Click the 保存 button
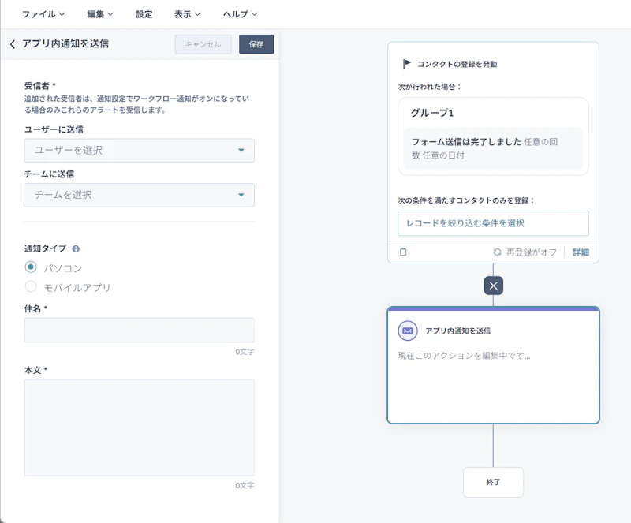631x523 pixels. tap(256, 44)
